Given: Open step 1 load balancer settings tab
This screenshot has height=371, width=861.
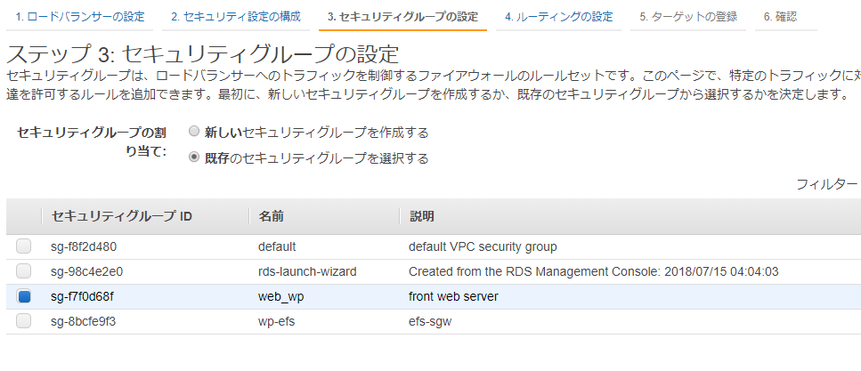Looking at the screenshot, I should (x=80, y=17).
